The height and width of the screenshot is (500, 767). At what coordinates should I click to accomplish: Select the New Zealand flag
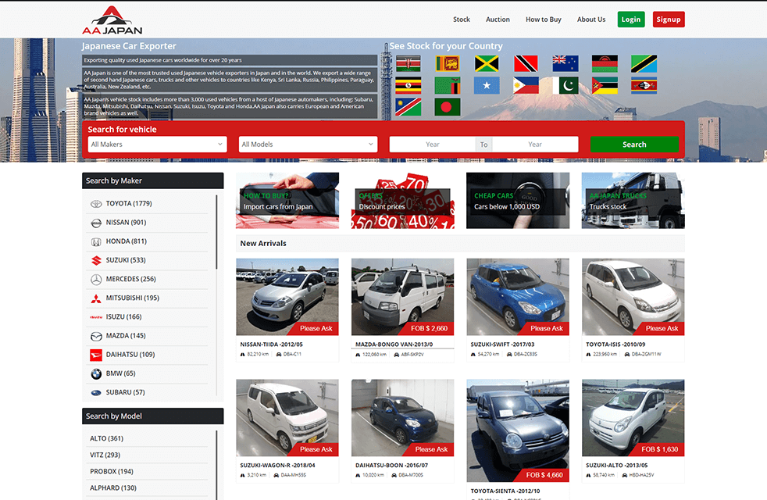[x=565, y=64]
